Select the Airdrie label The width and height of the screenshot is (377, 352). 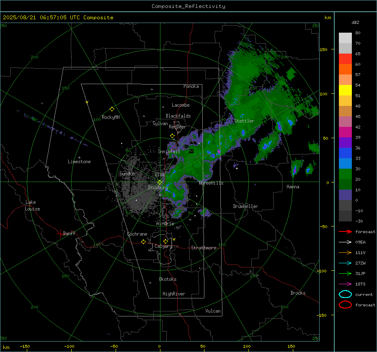[x=165, y=224]
